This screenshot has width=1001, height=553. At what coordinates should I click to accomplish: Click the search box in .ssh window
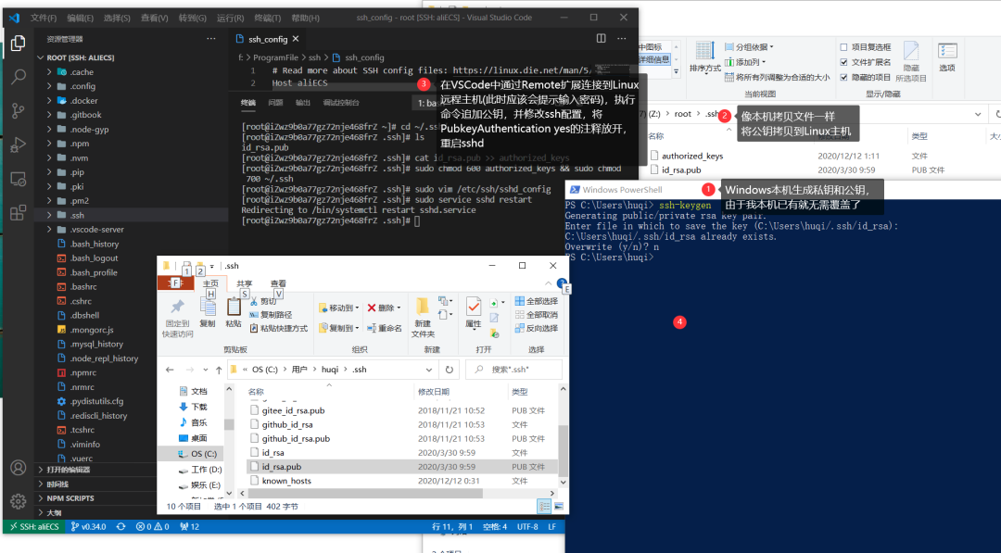513,370
